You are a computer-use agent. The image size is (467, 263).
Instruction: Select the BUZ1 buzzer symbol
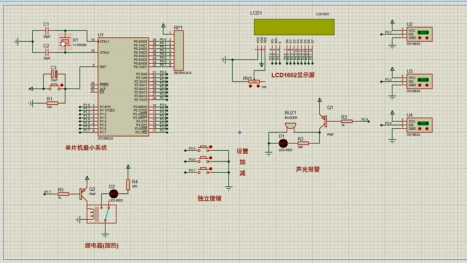click(291, 125)
